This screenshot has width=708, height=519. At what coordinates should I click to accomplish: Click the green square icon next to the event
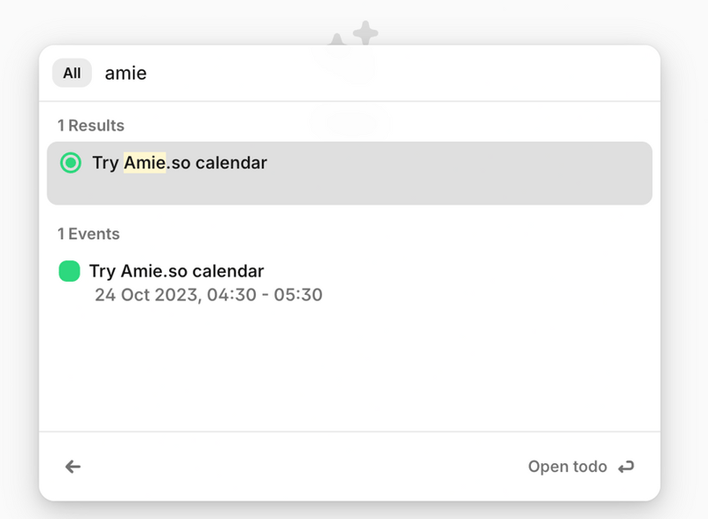72,271
